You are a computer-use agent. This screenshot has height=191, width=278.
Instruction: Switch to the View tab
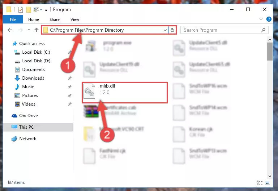(x=74, y=19)
